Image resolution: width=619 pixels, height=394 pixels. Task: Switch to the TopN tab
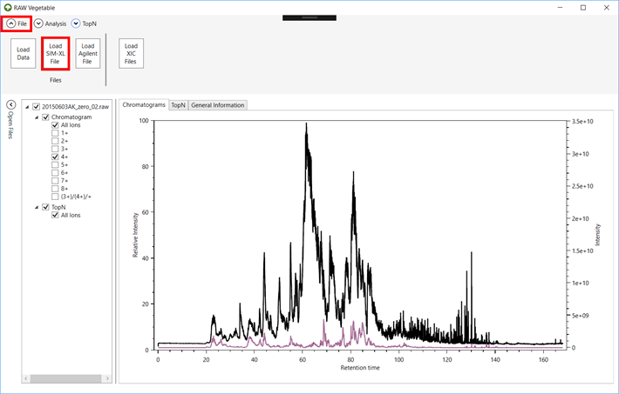tap(178, 105)
